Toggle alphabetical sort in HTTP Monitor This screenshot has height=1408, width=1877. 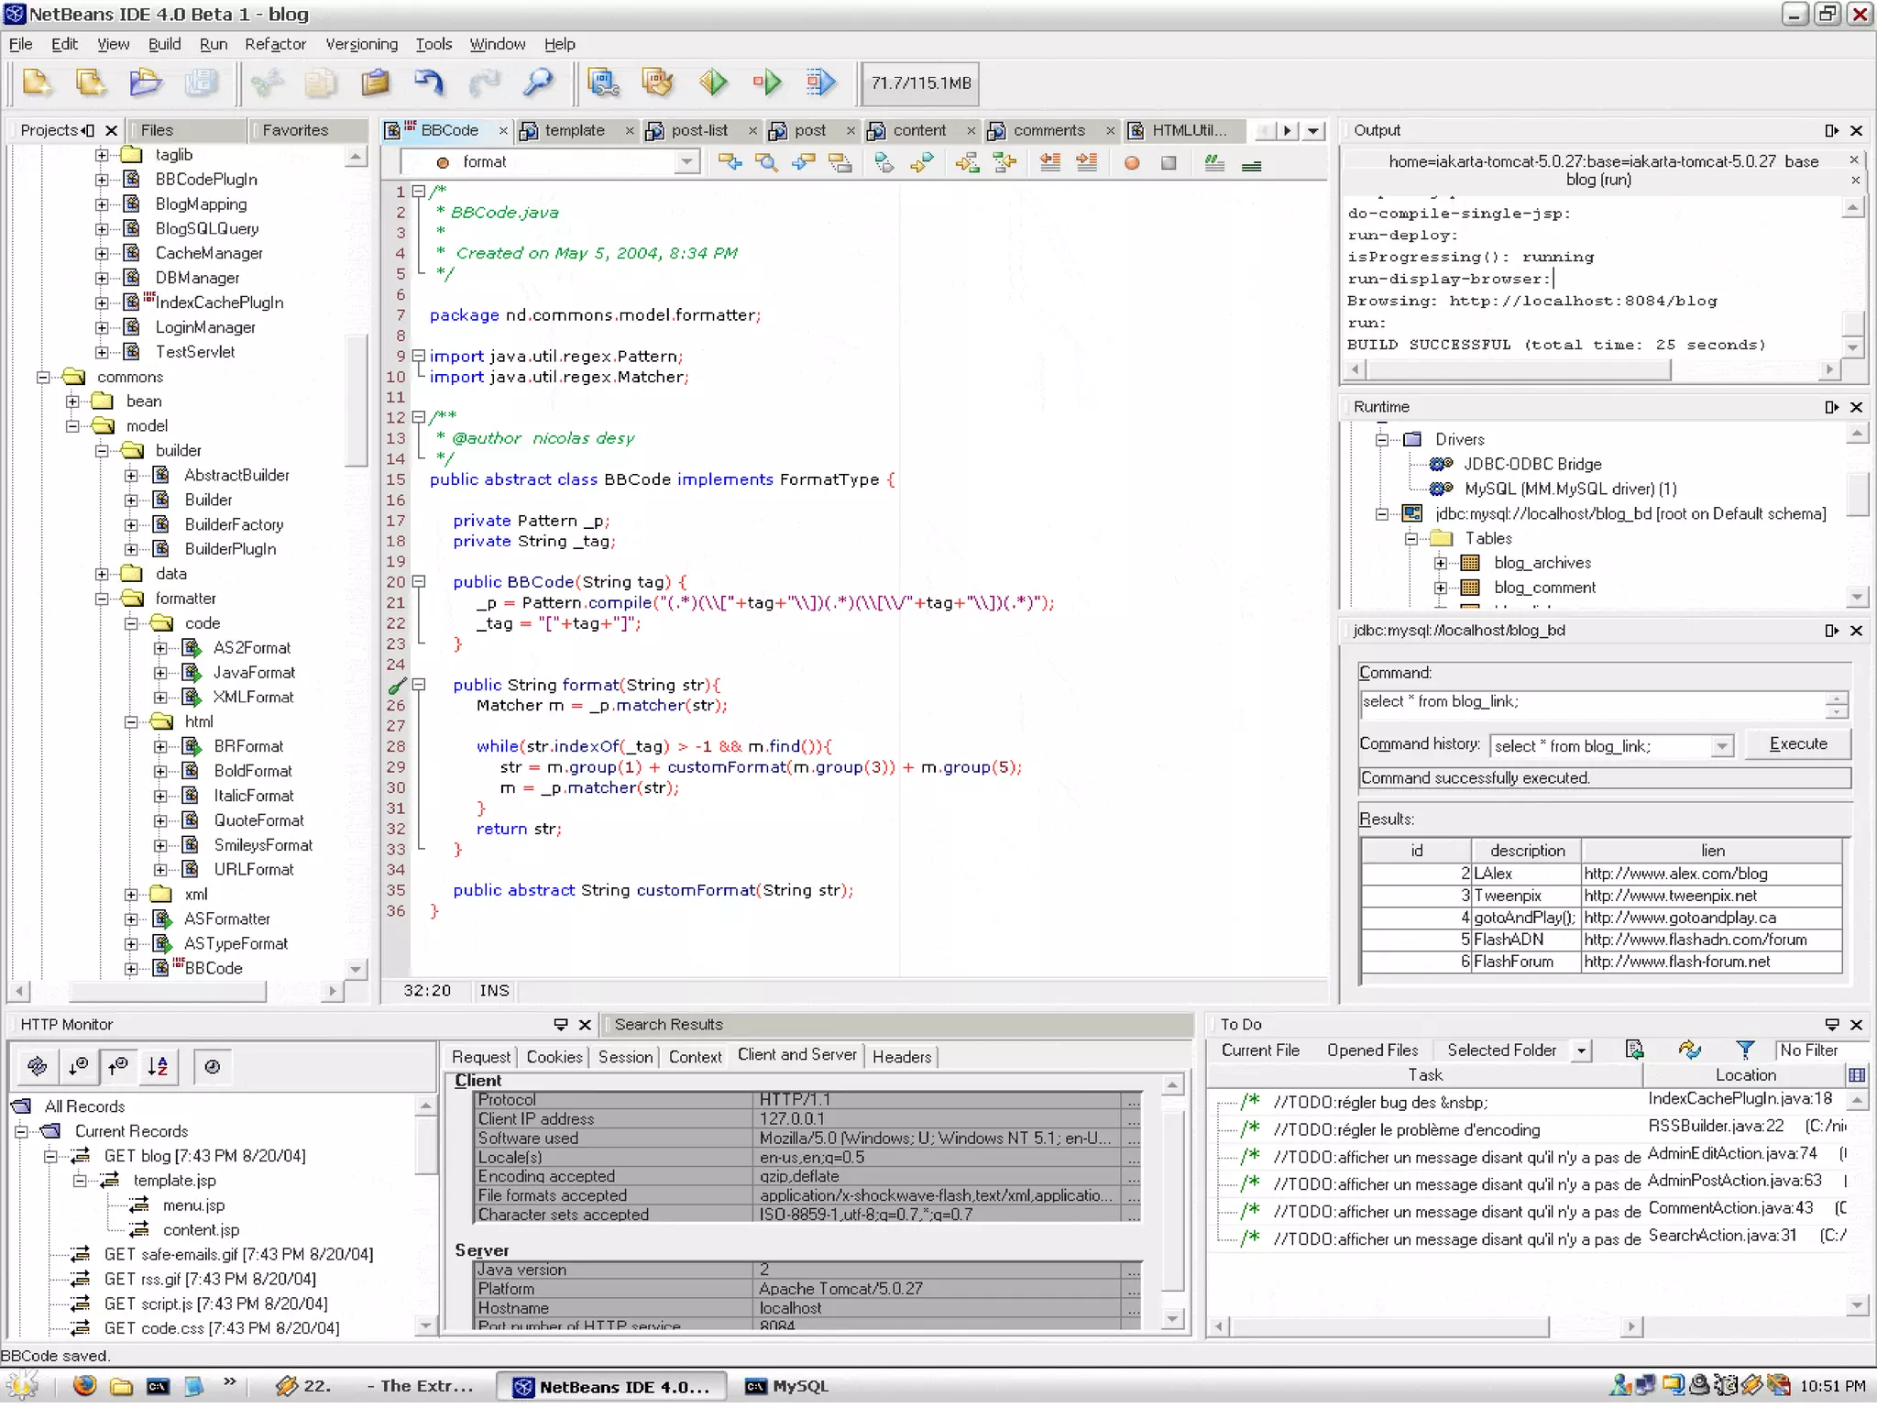(158, 1066)
